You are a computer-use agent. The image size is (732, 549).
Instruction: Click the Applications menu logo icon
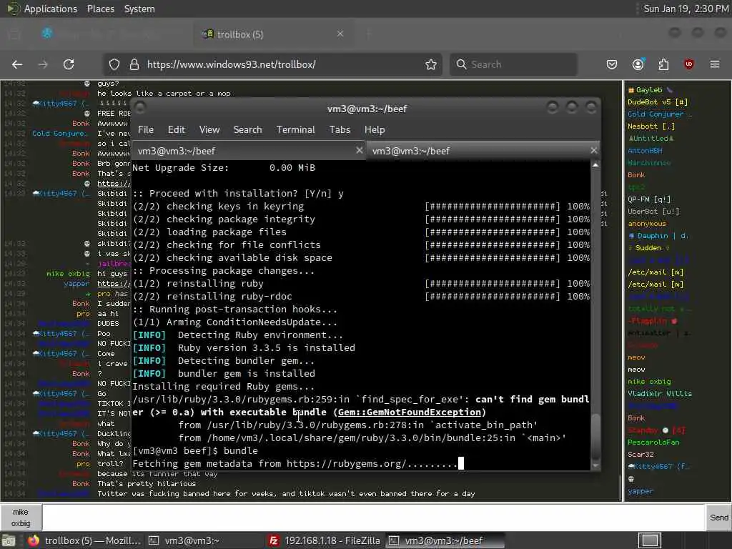(x=11, y=9)
